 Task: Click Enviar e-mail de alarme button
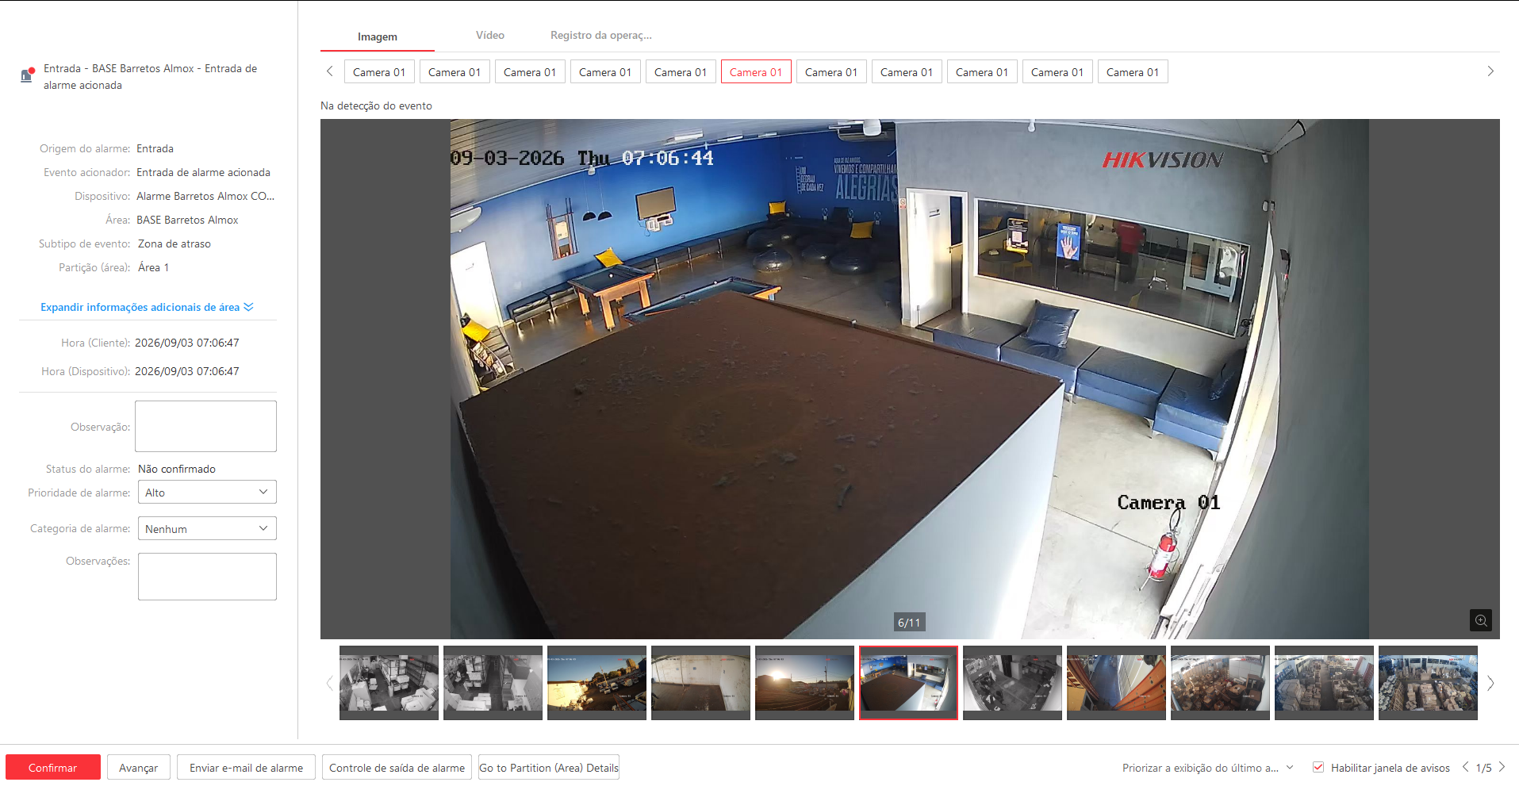(x=246, y=767)
